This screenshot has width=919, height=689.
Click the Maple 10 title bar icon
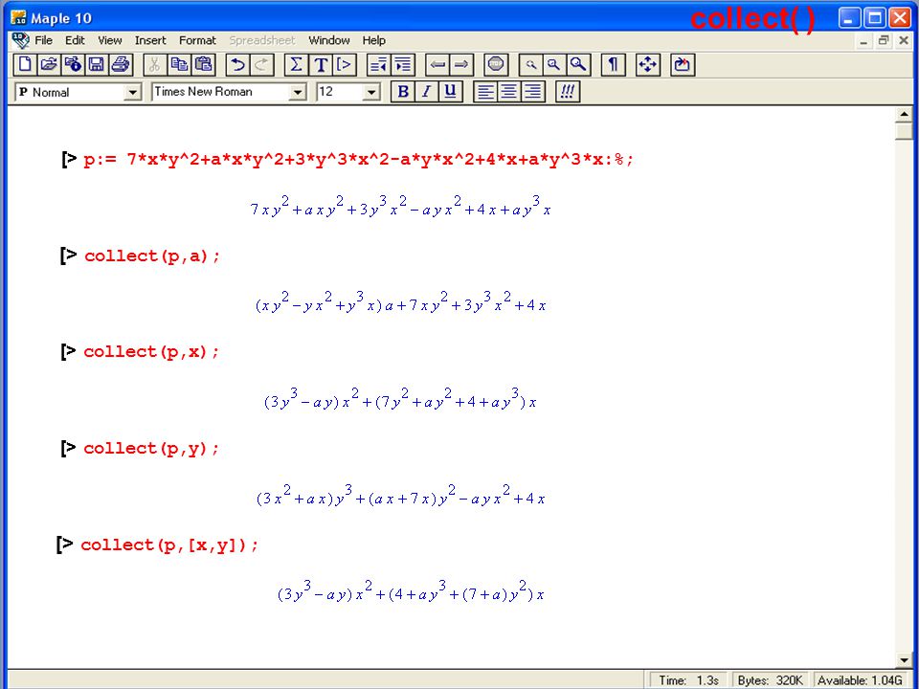[19, 17]
